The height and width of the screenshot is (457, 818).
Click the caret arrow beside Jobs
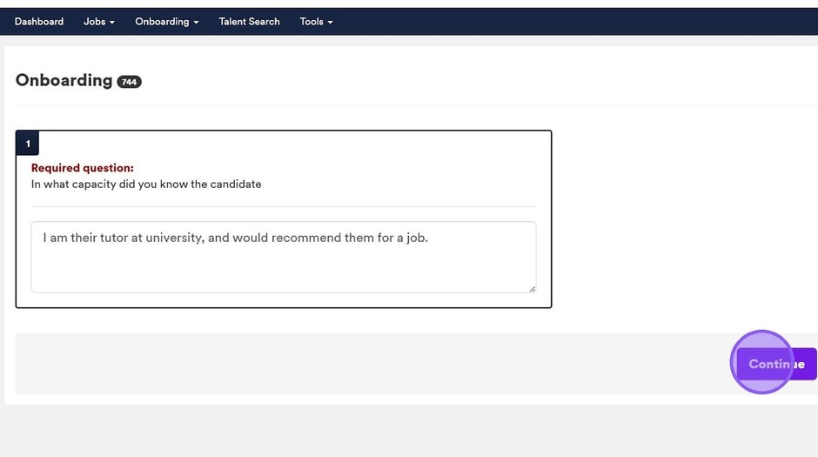click(112, 23)
